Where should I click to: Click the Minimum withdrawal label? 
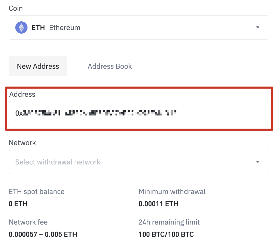tap(172, 191)
